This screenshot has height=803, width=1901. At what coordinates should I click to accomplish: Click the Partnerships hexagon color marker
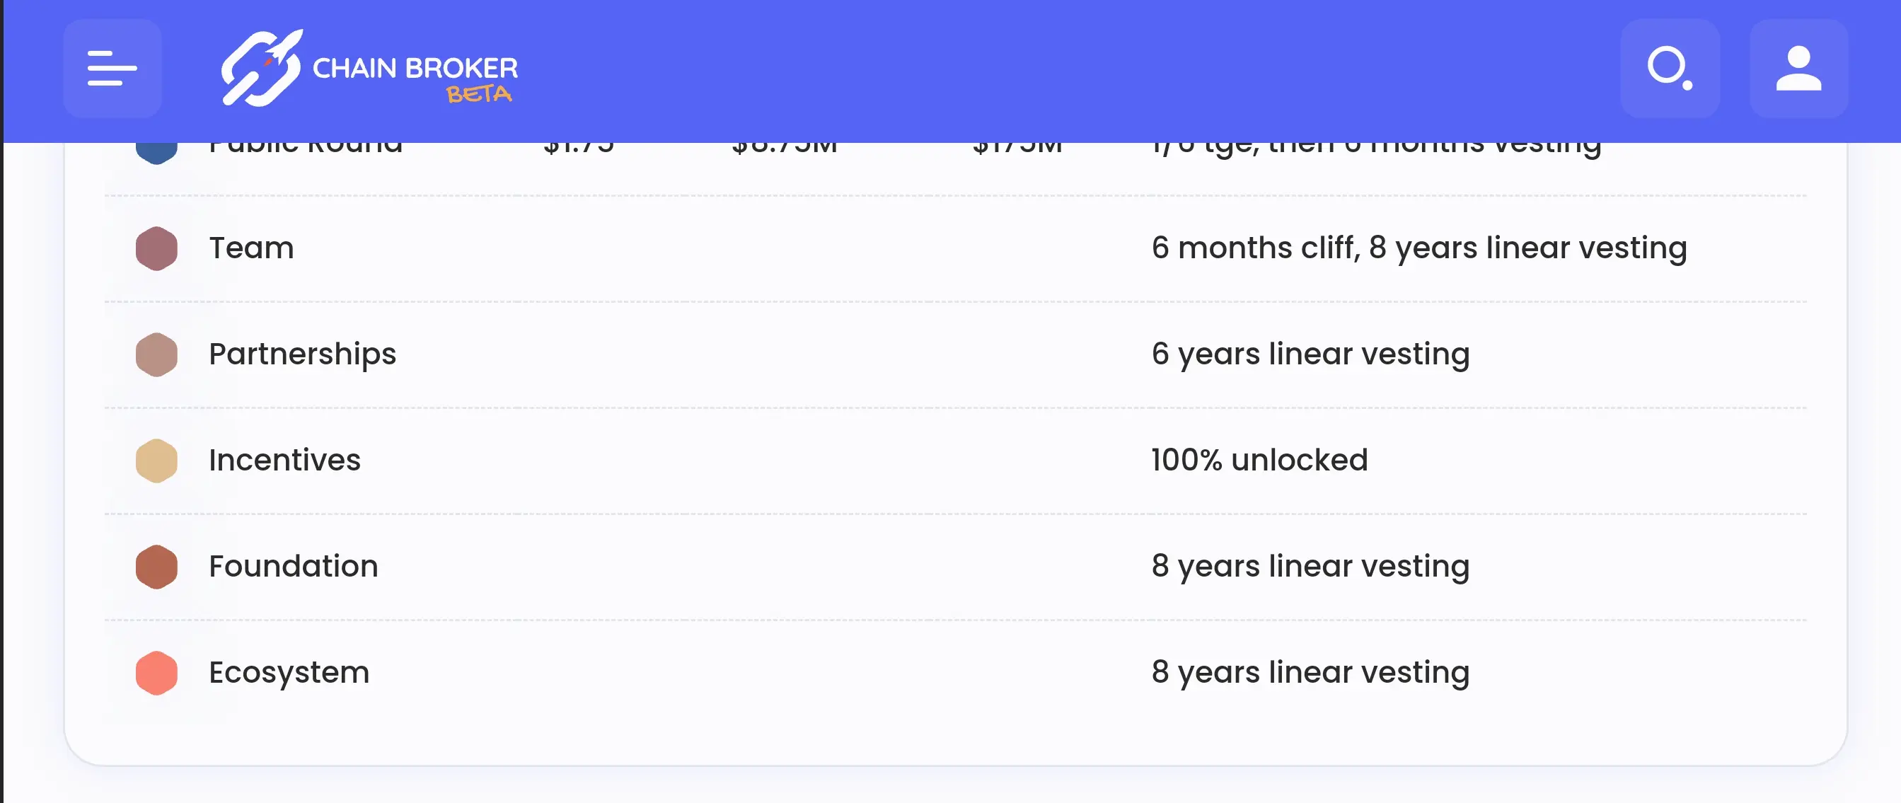(x=156, y=354)
